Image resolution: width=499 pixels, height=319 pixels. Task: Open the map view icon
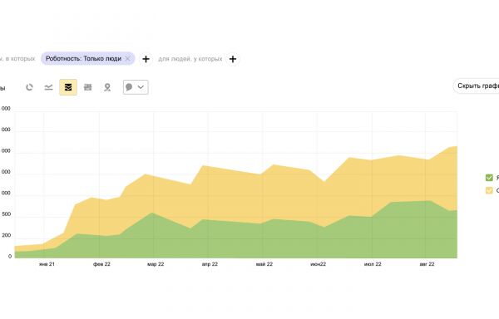[x=107, y=87]
